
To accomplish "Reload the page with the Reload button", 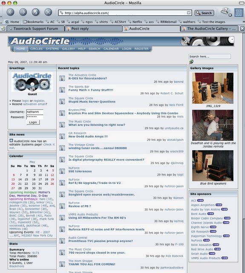I will pos(36,12).
